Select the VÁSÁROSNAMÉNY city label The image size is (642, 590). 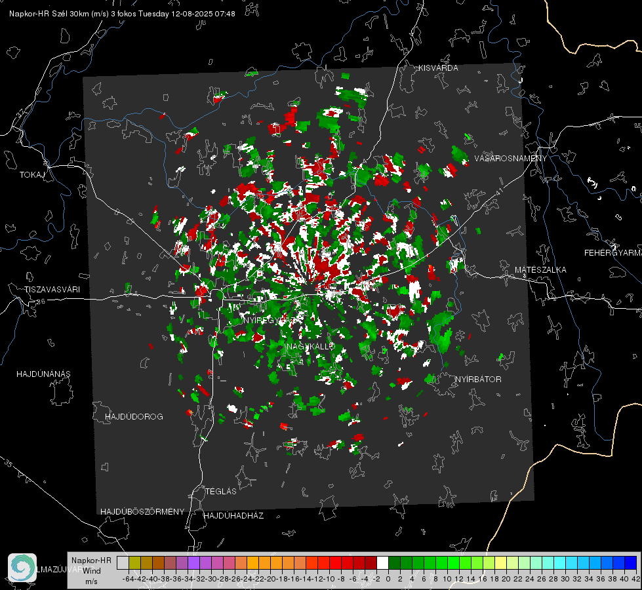(511, 159)
